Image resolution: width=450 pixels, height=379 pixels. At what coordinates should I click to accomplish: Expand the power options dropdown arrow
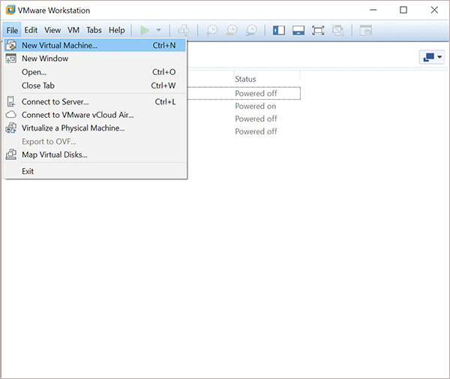click(x=158, y=30)
